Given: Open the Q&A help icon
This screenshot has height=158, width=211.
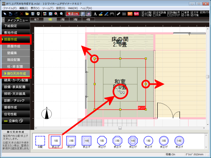Looking at the screenshot, I should click(x=136, y=14).
